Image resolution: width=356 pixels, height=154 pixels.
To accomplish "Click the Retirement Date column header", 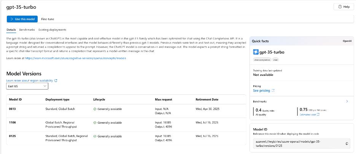I will pyautogui.click(x=207, y=99).
